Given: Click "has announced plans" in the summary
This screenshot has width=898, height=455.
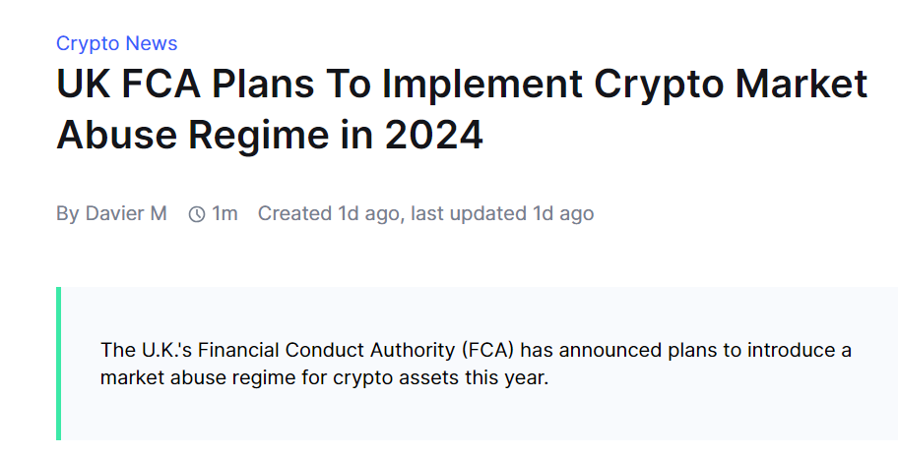Looking at the screenshot, I should coord(608,350).
